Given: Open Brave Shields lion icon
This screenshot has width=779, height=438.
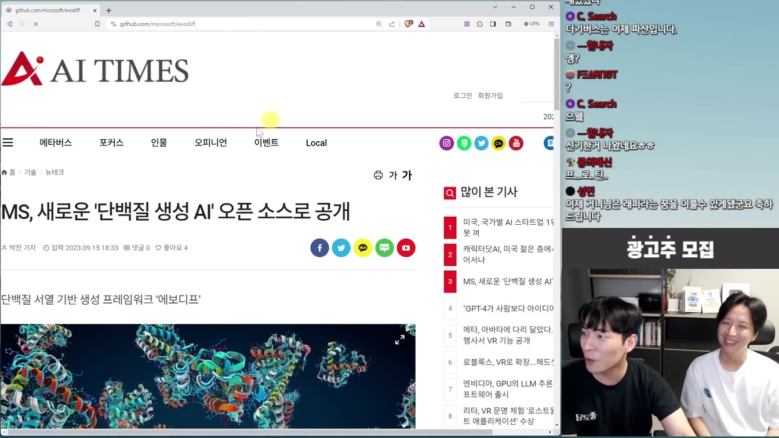Looking at the screenshot, I should pos(409,24).
